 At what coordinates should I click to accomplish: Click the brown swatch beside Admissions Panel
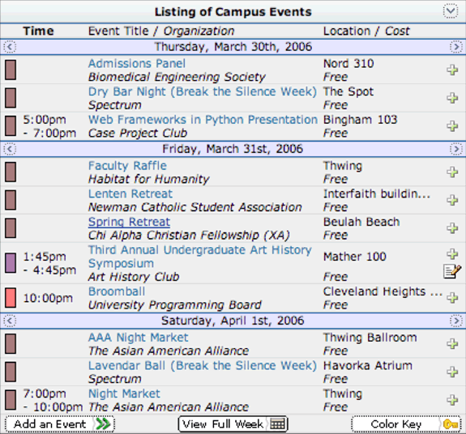pyautogui.click(x=11, y=70)
